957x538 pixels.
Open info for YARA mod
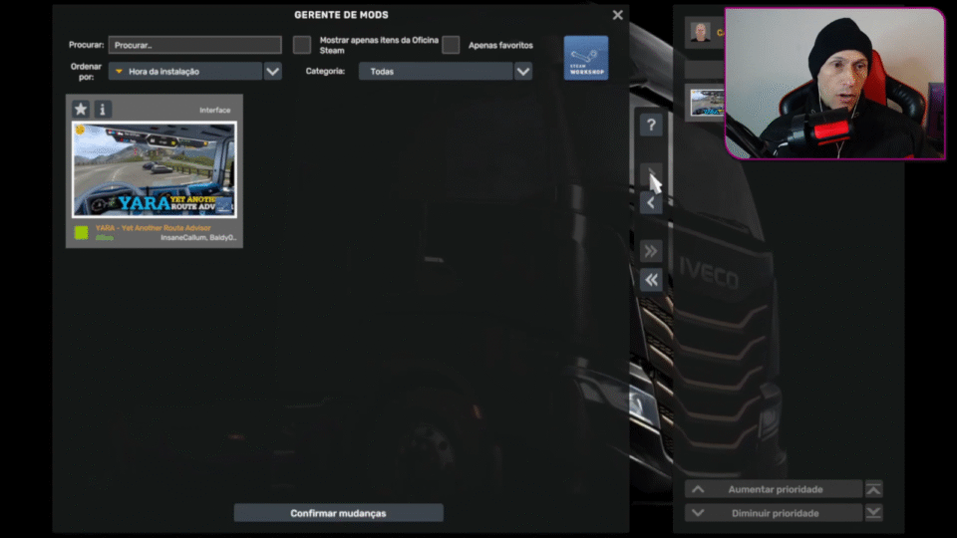pos(103,110)
